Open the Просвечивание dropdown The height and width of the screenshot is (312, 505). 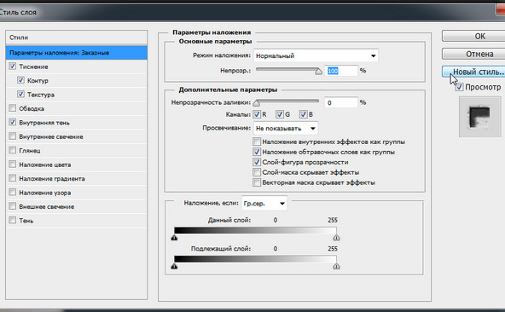pos(286,128)
